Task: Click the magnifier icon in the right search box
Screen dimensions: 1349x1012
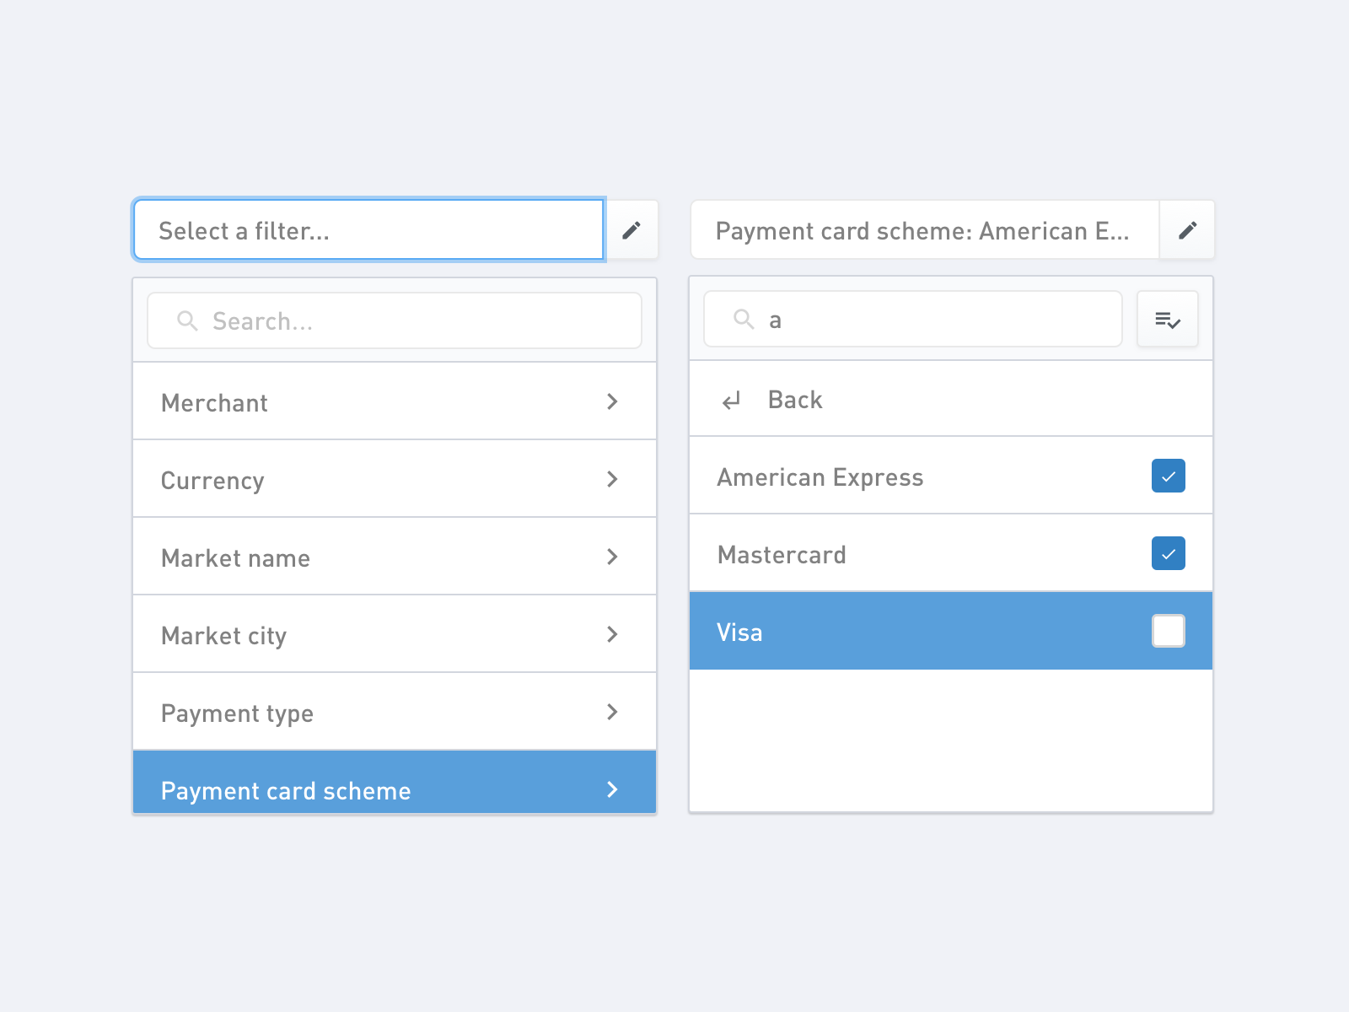Action: [x=744, y=319]
